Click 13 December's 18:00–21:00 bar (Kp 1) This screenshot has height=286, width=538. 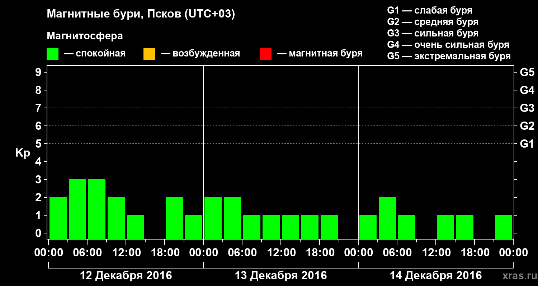point(329,227)
